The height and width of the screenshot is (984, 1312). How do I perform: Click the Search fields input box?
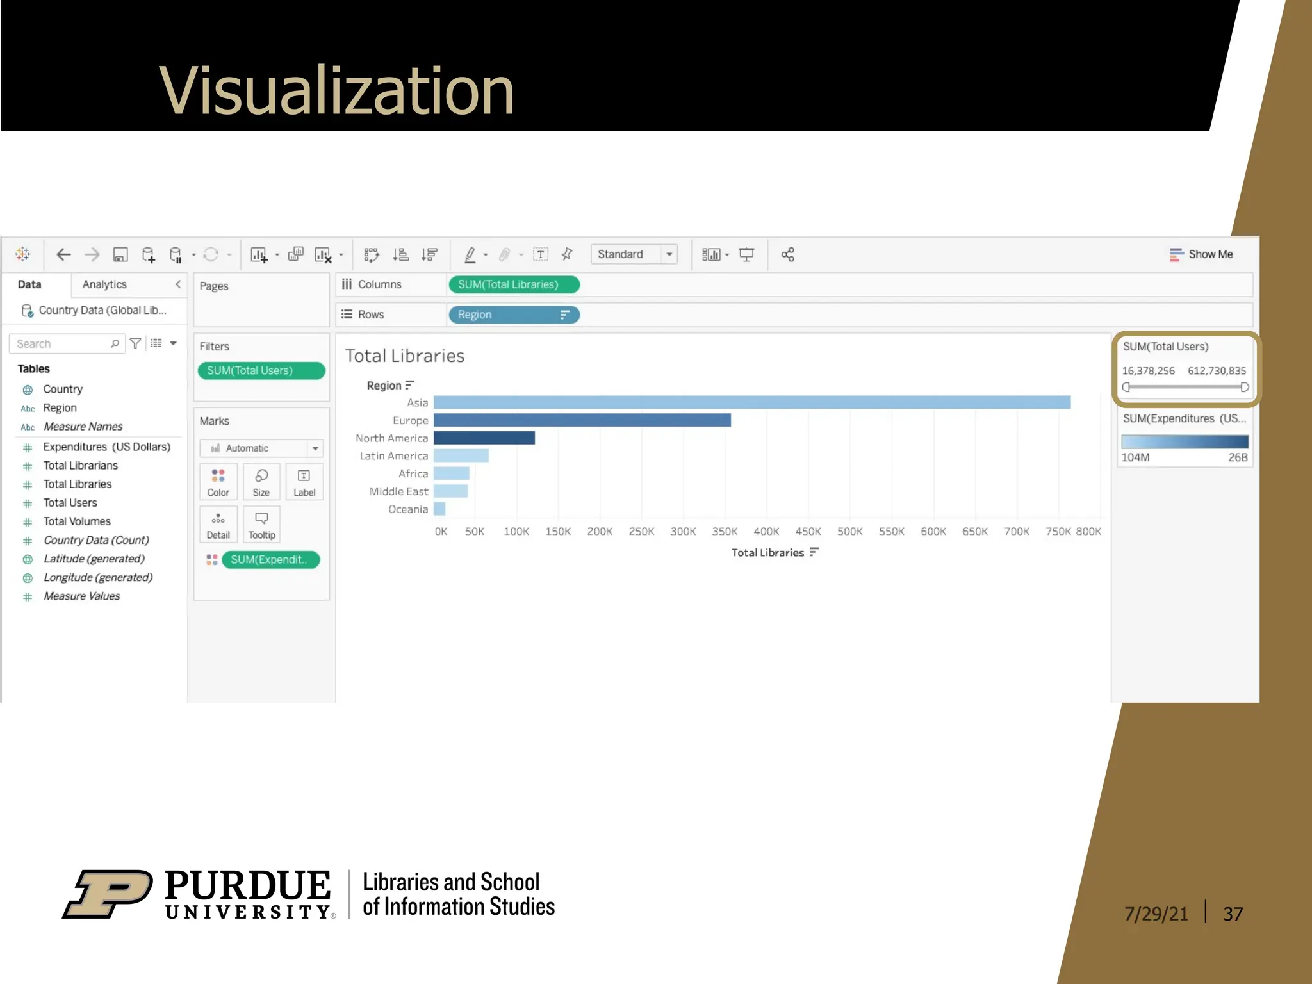coord(67,343)
